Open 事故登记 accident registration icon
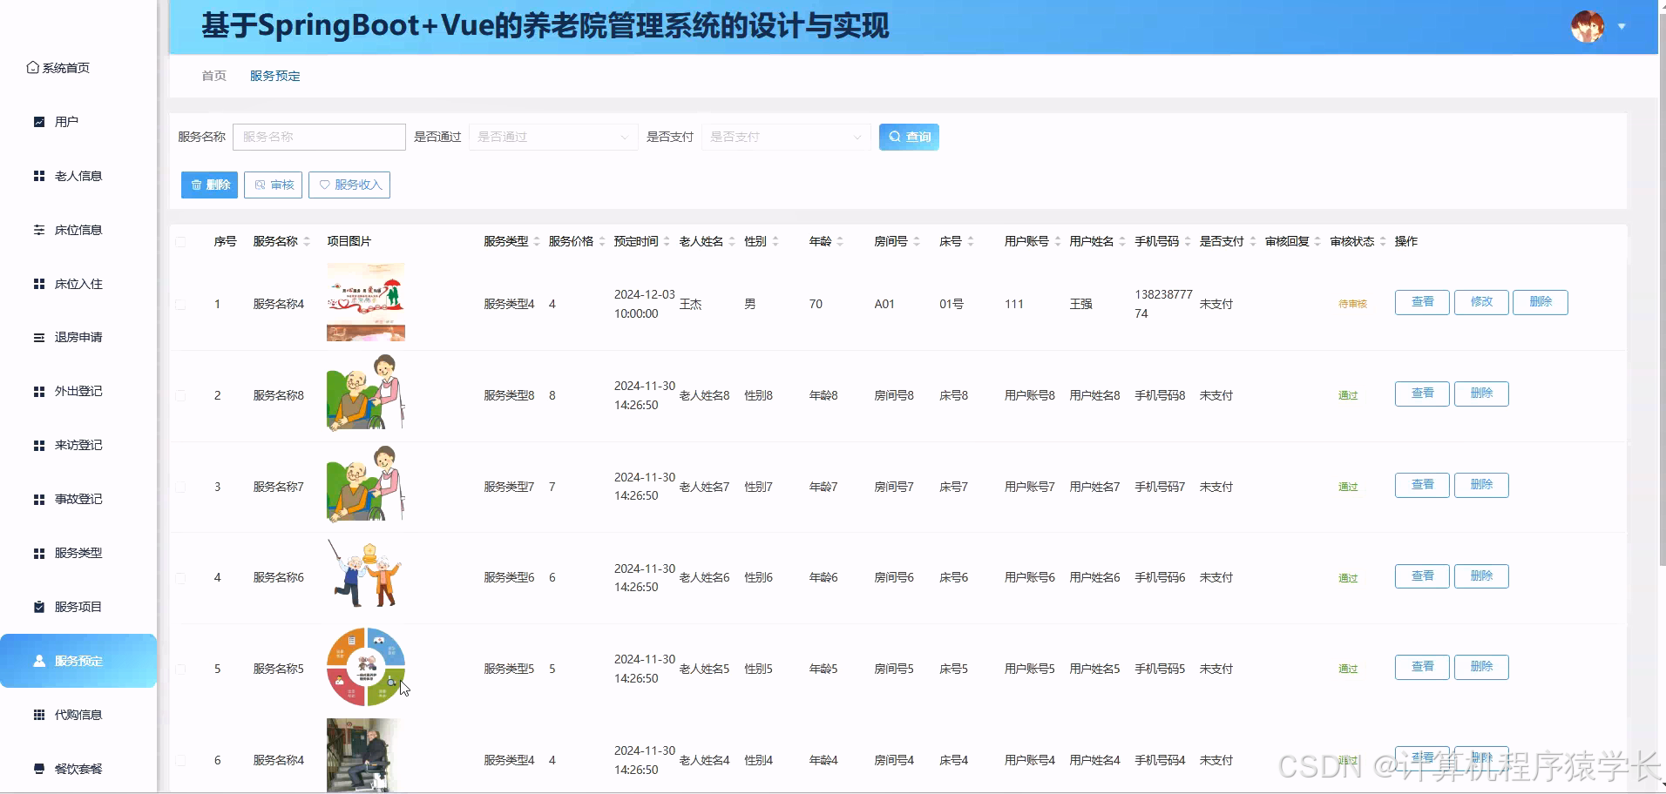Viewport: 1666px width, 794px height. tap(37, 498)
